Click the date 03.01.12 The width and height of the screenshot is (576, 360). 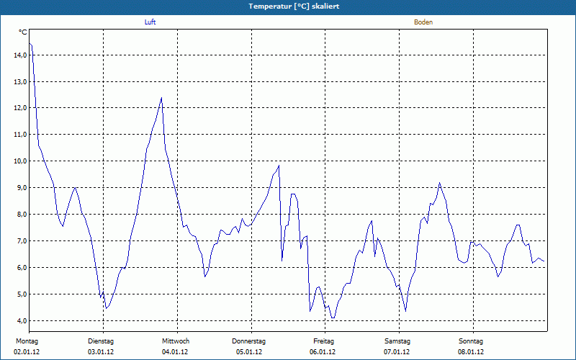[101, 352]
